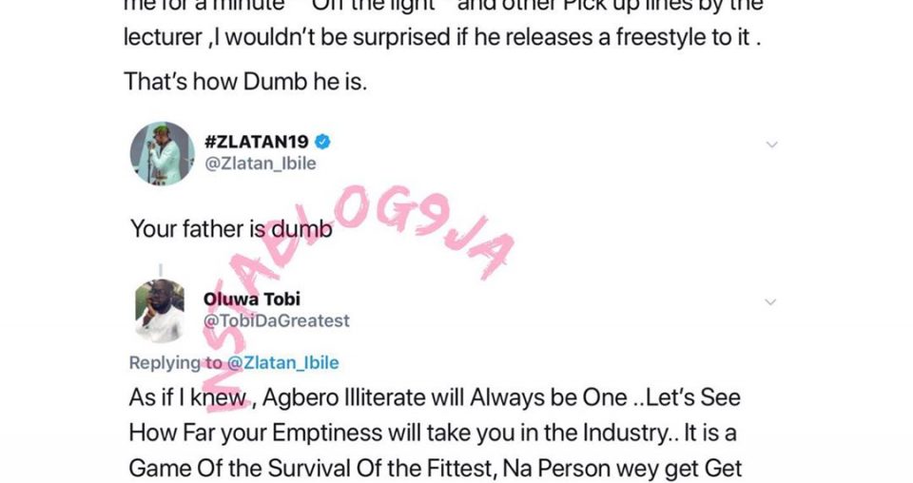
Task: Click the Game Of the Survival line
Action: pos(436,468)
